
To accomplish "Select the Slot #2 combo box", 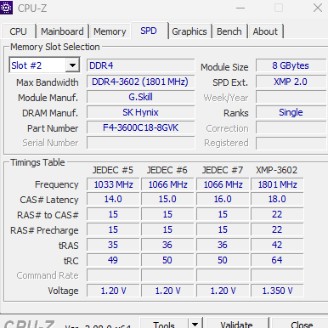I will (x=44, y=65).
